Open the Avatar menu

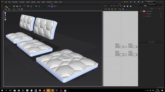pyautogui.click(x=38, y=2)
